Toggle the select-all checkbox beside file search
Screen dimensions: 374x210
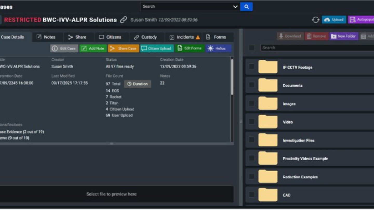tap(252, 48)
